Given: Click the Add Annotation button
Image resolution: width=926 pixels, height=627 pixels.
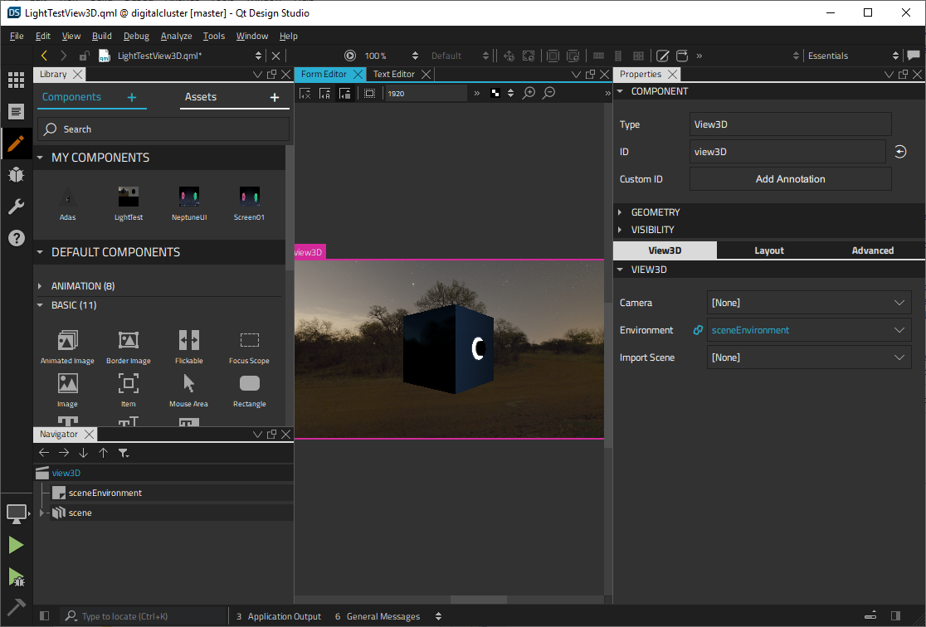Looking at the screenshot, I should [789, 178].
